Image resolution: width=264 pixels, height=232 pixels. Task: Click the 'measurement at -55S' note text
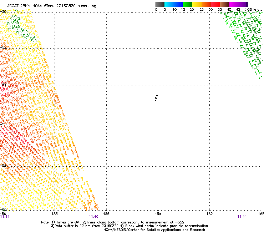pyautogui.click(x=165, y=222)
